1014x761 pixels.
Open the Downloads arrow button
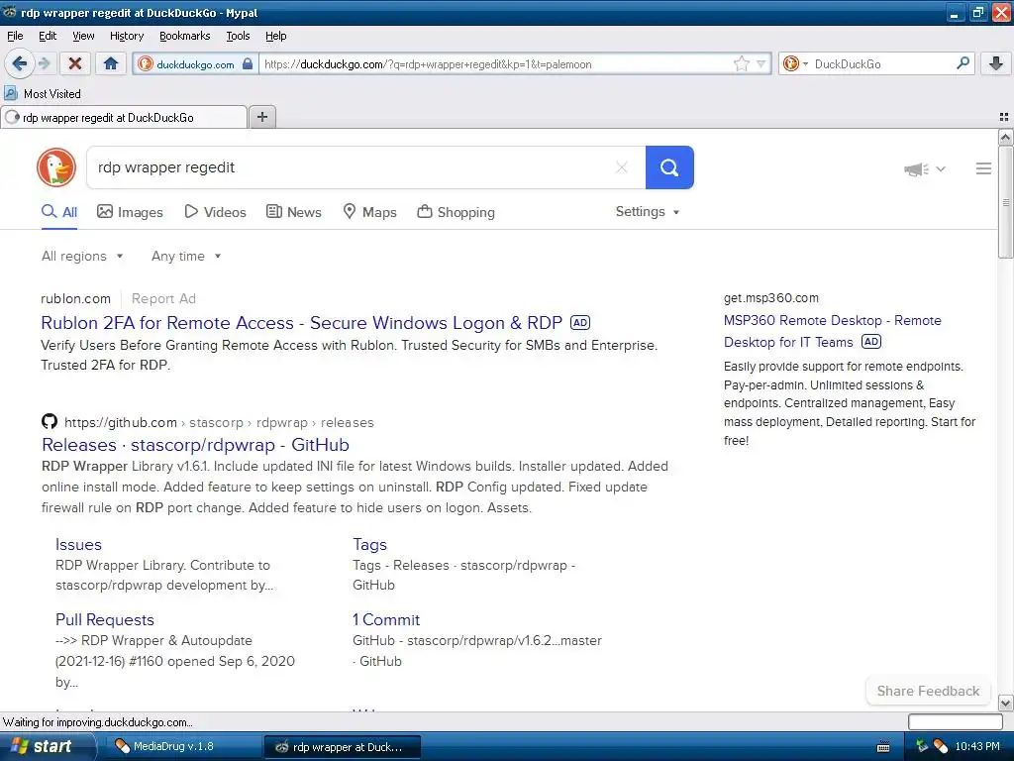pyautogui.click(x=996, y=63)
